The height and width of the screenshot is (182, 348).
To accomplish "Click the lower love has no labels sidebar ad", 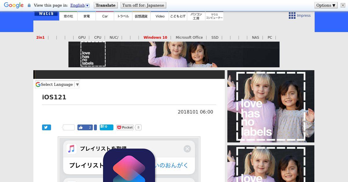I will coord(271,164).
